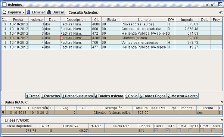224x137 pixels.
Task: Click the Cuota IVA value 49,27
Action: pyautogui.click(x=71, y=130)
